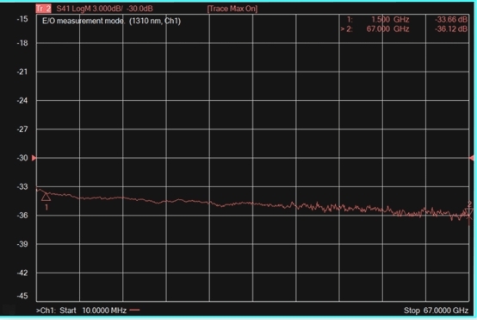The width and height of the screenshot is (477, 320).
Task: Click the -18 Y-axis label
Action: (22, 43)
